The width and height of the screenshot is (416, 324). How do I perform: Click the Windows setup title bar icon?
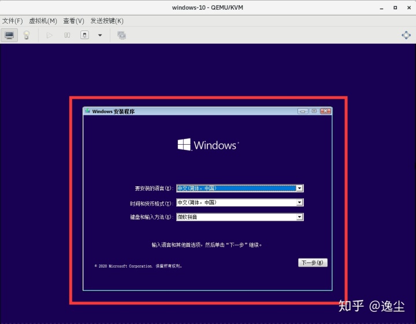click(x=88, y=111)
